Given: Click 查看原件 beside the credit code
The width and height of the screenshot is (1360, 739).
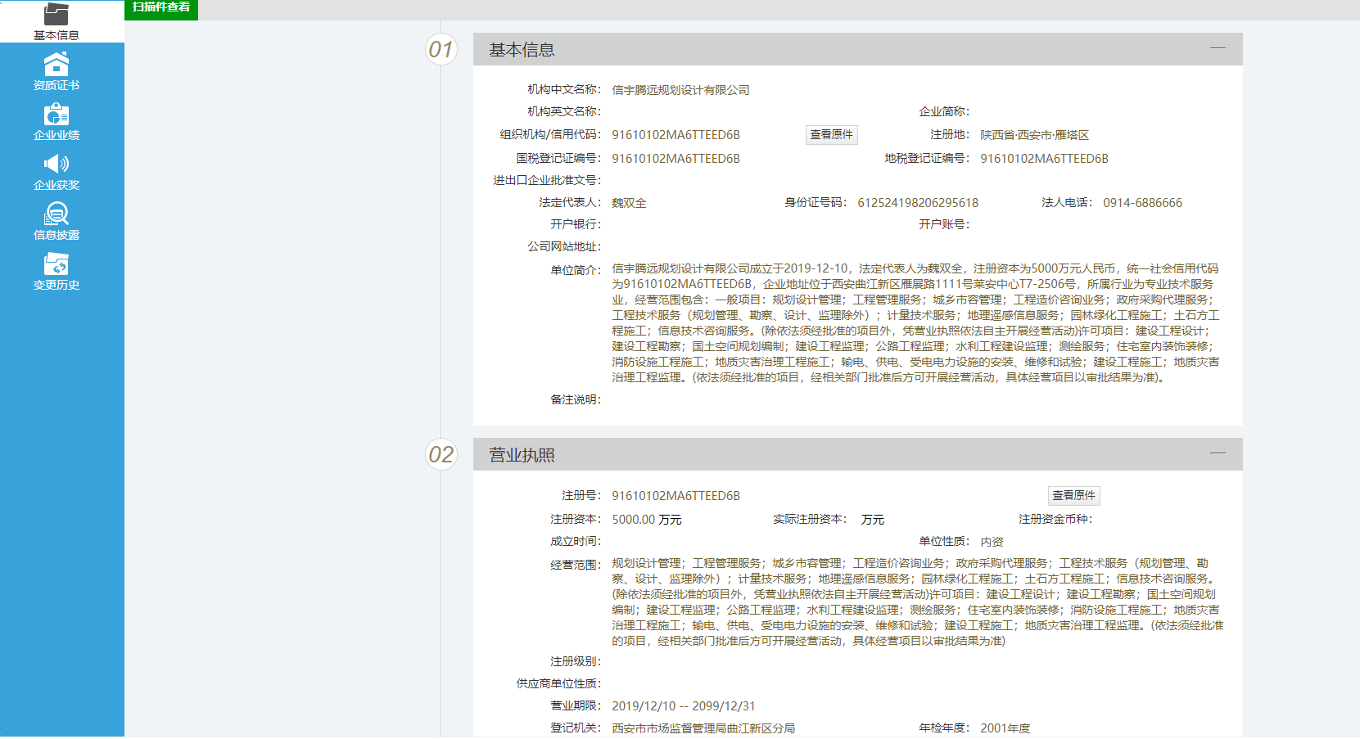Looking at the screenshot, I should point(831,134).
